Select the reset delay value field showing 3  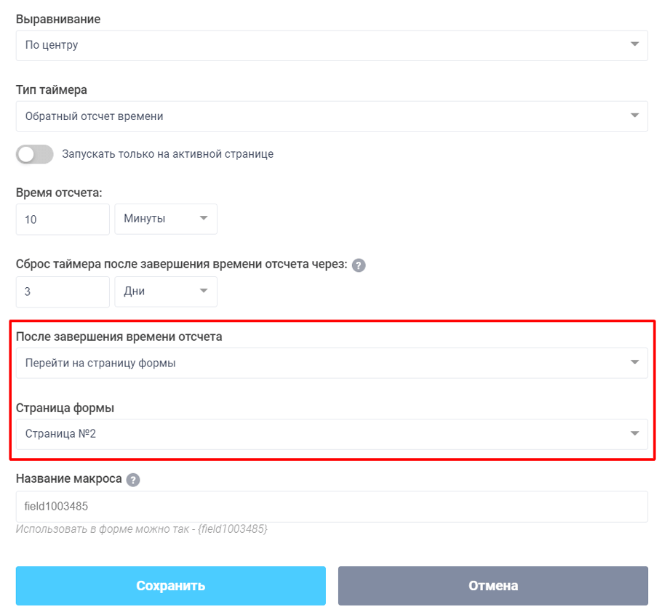tap(62, 291)
